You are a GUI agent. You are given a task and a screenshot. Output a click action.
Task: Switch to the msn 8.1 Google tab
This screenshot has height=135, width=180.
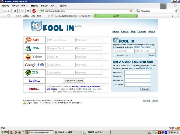(28, 16)
